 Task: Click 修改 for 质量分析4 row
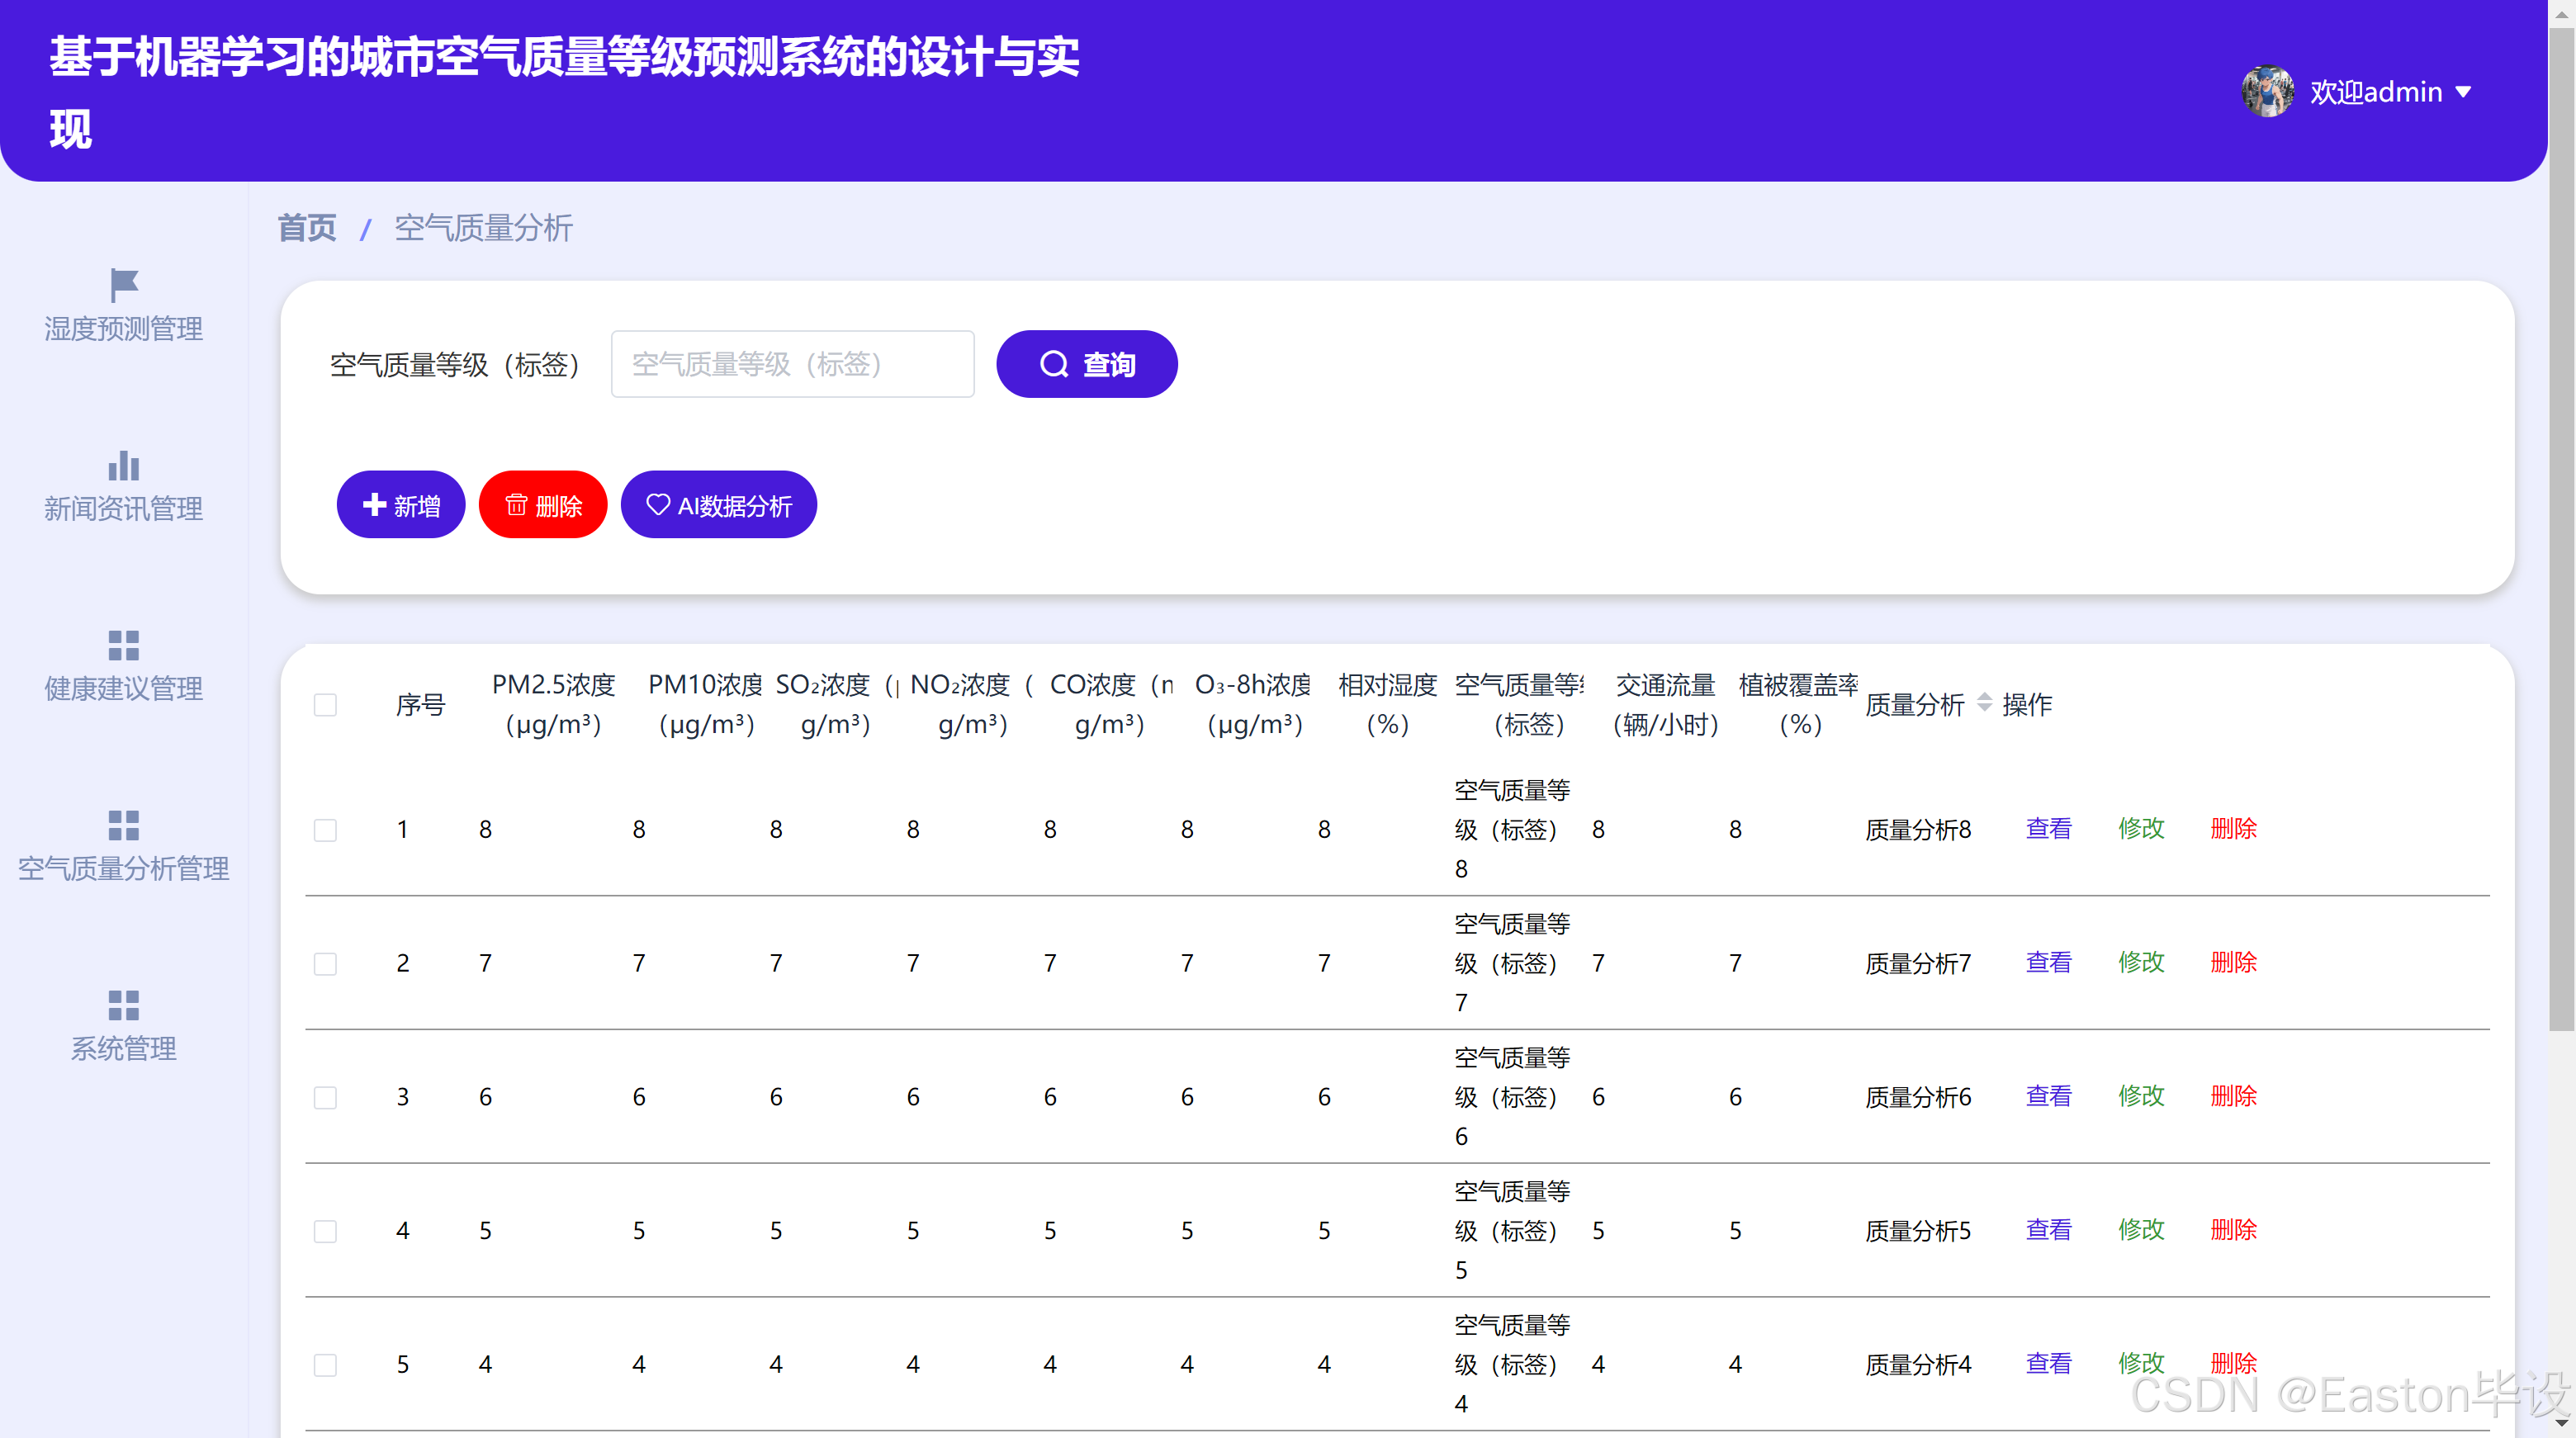pos(2141,1364)
